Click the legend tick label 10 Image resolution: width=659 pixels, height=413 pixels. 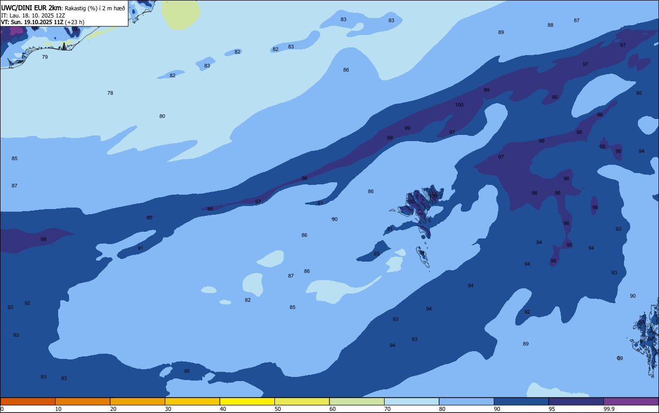[x=58, y=409]
